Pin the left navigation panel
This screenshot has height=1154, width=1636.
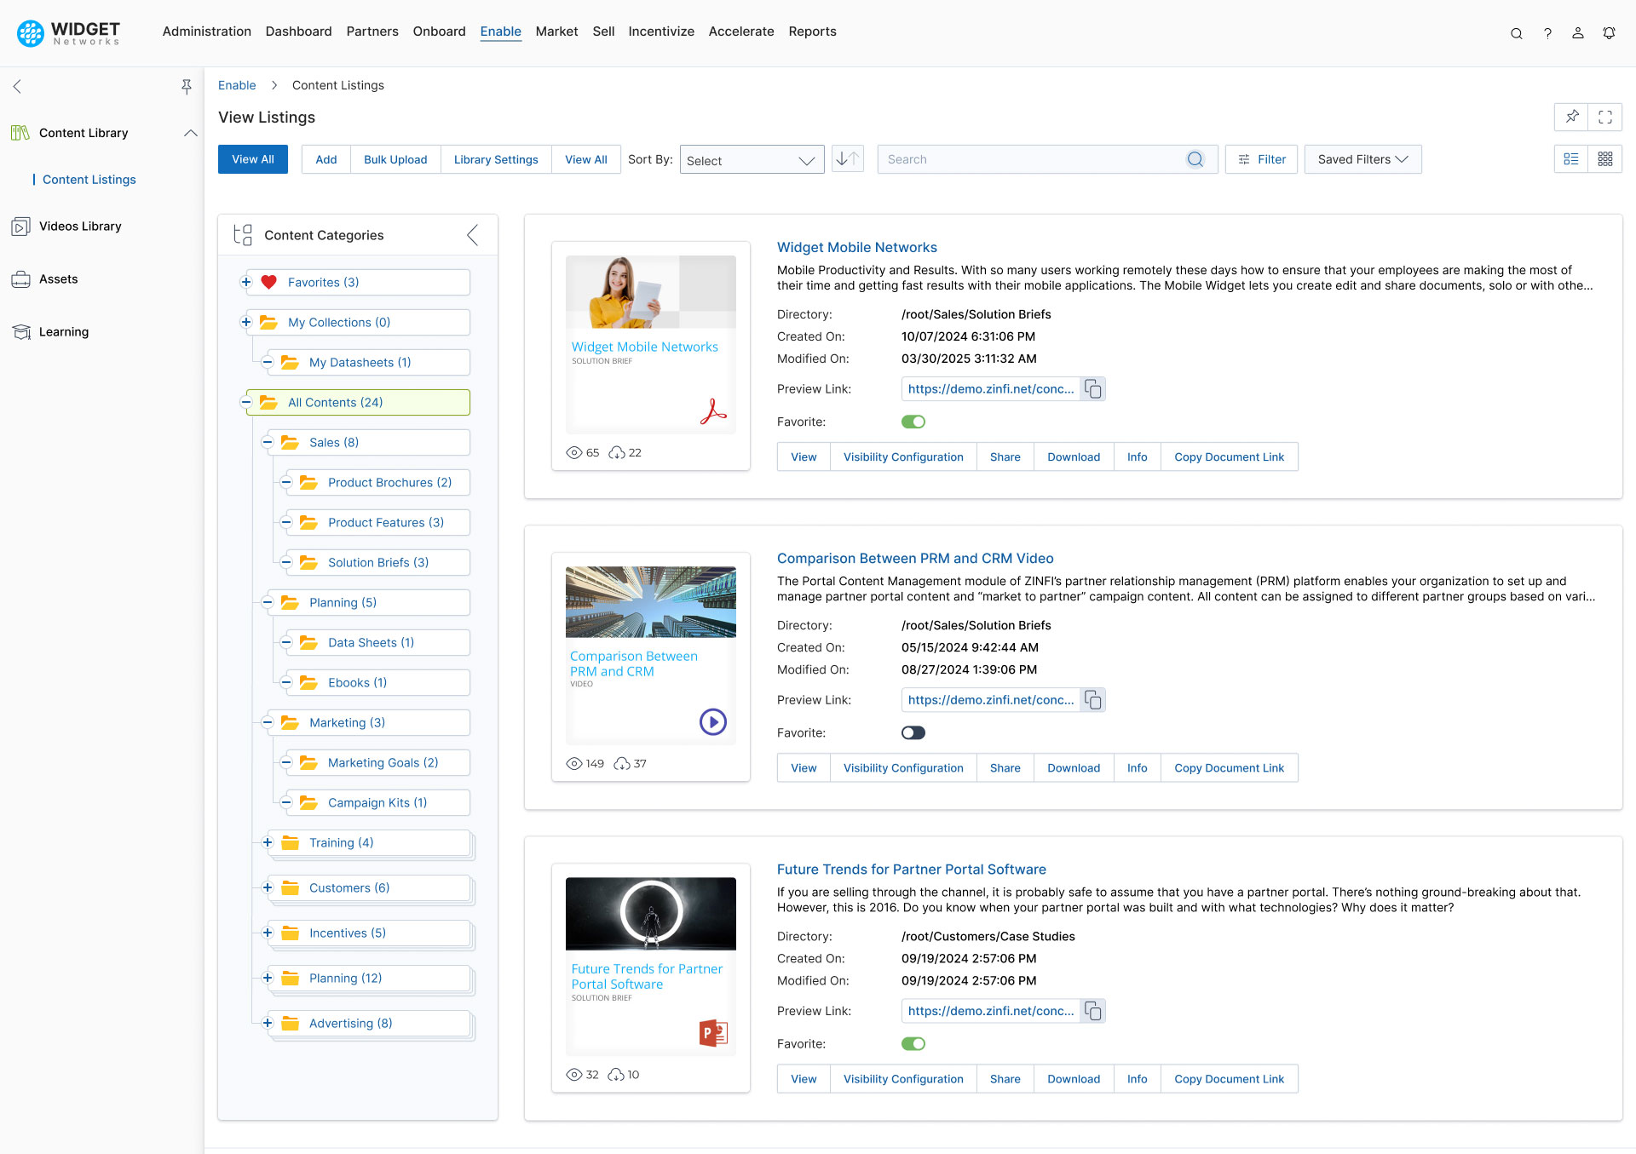point(186,86)
